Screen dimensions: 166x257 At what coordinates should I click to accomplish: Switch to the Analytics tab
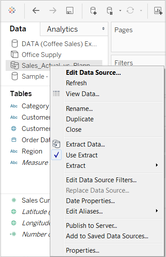point(62,29)
